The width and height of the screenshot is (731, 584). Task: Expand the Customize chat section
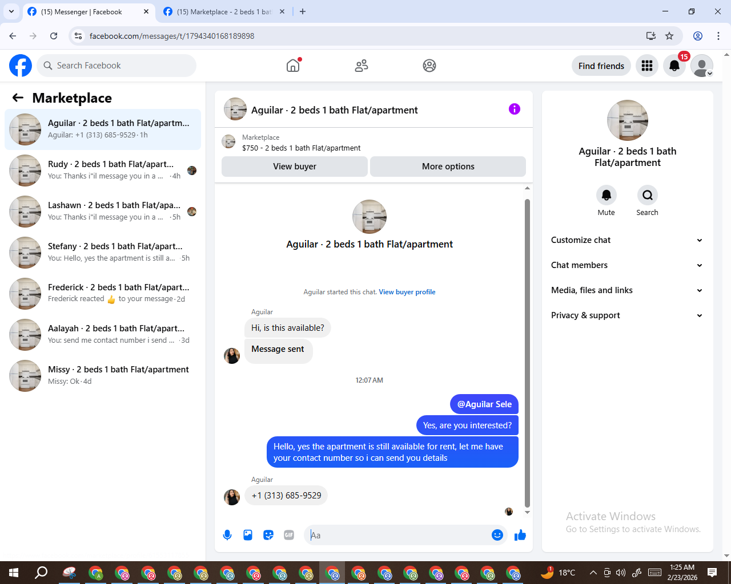626,240
